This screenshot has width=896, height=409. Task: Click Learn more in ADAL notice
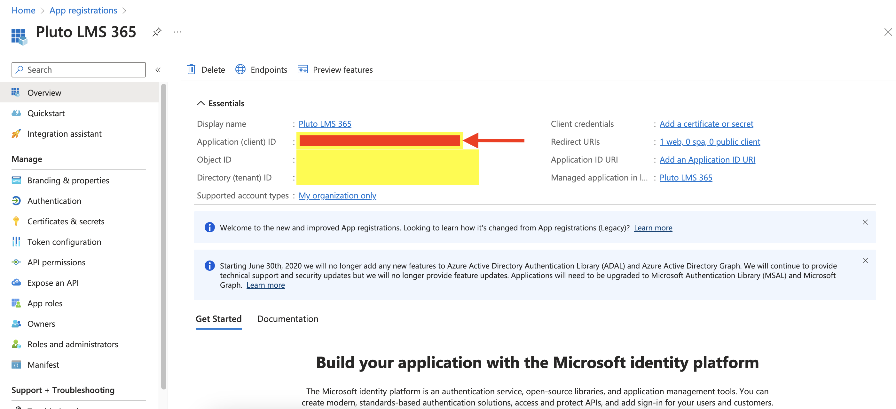pos(265,285)
